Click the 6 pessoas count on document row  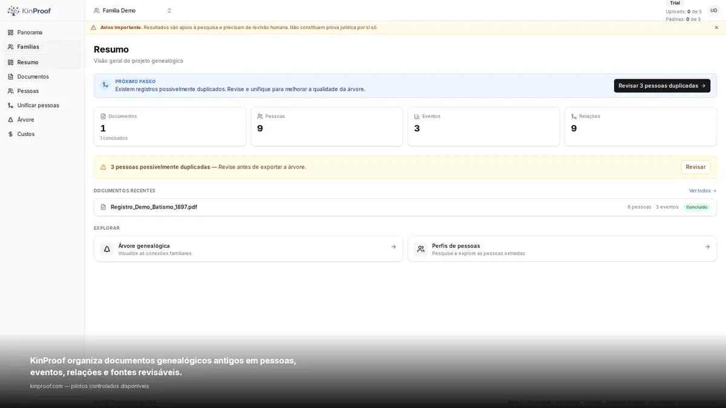pos(639,207)
